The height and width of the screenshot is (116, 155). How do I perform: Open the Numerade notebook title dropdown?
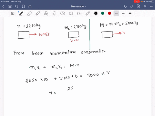[78, 6]
